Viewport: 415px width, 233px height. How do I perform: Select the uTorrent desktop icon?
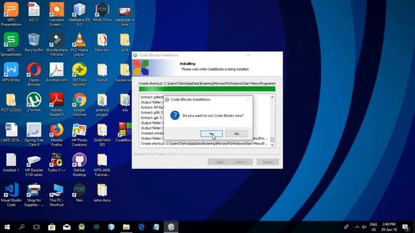[34, 102]
